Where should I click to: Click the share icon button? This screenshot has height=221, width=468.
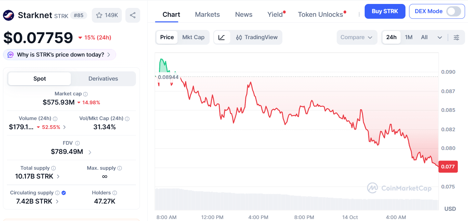133,15
